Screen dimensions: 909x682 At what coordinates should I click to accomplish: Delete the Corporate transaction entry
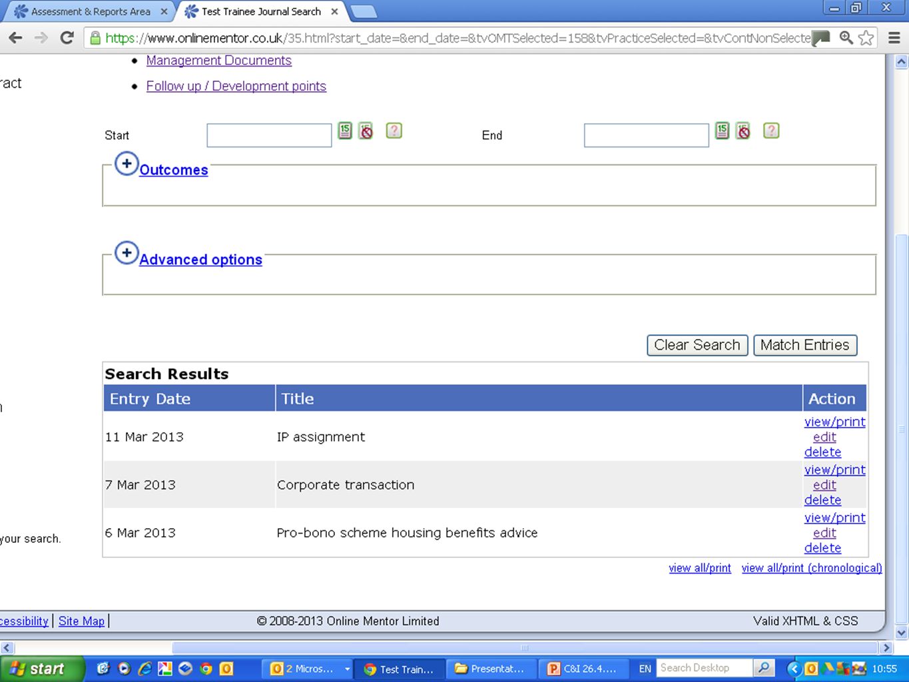pyautogui.click(x=822, y=500)
